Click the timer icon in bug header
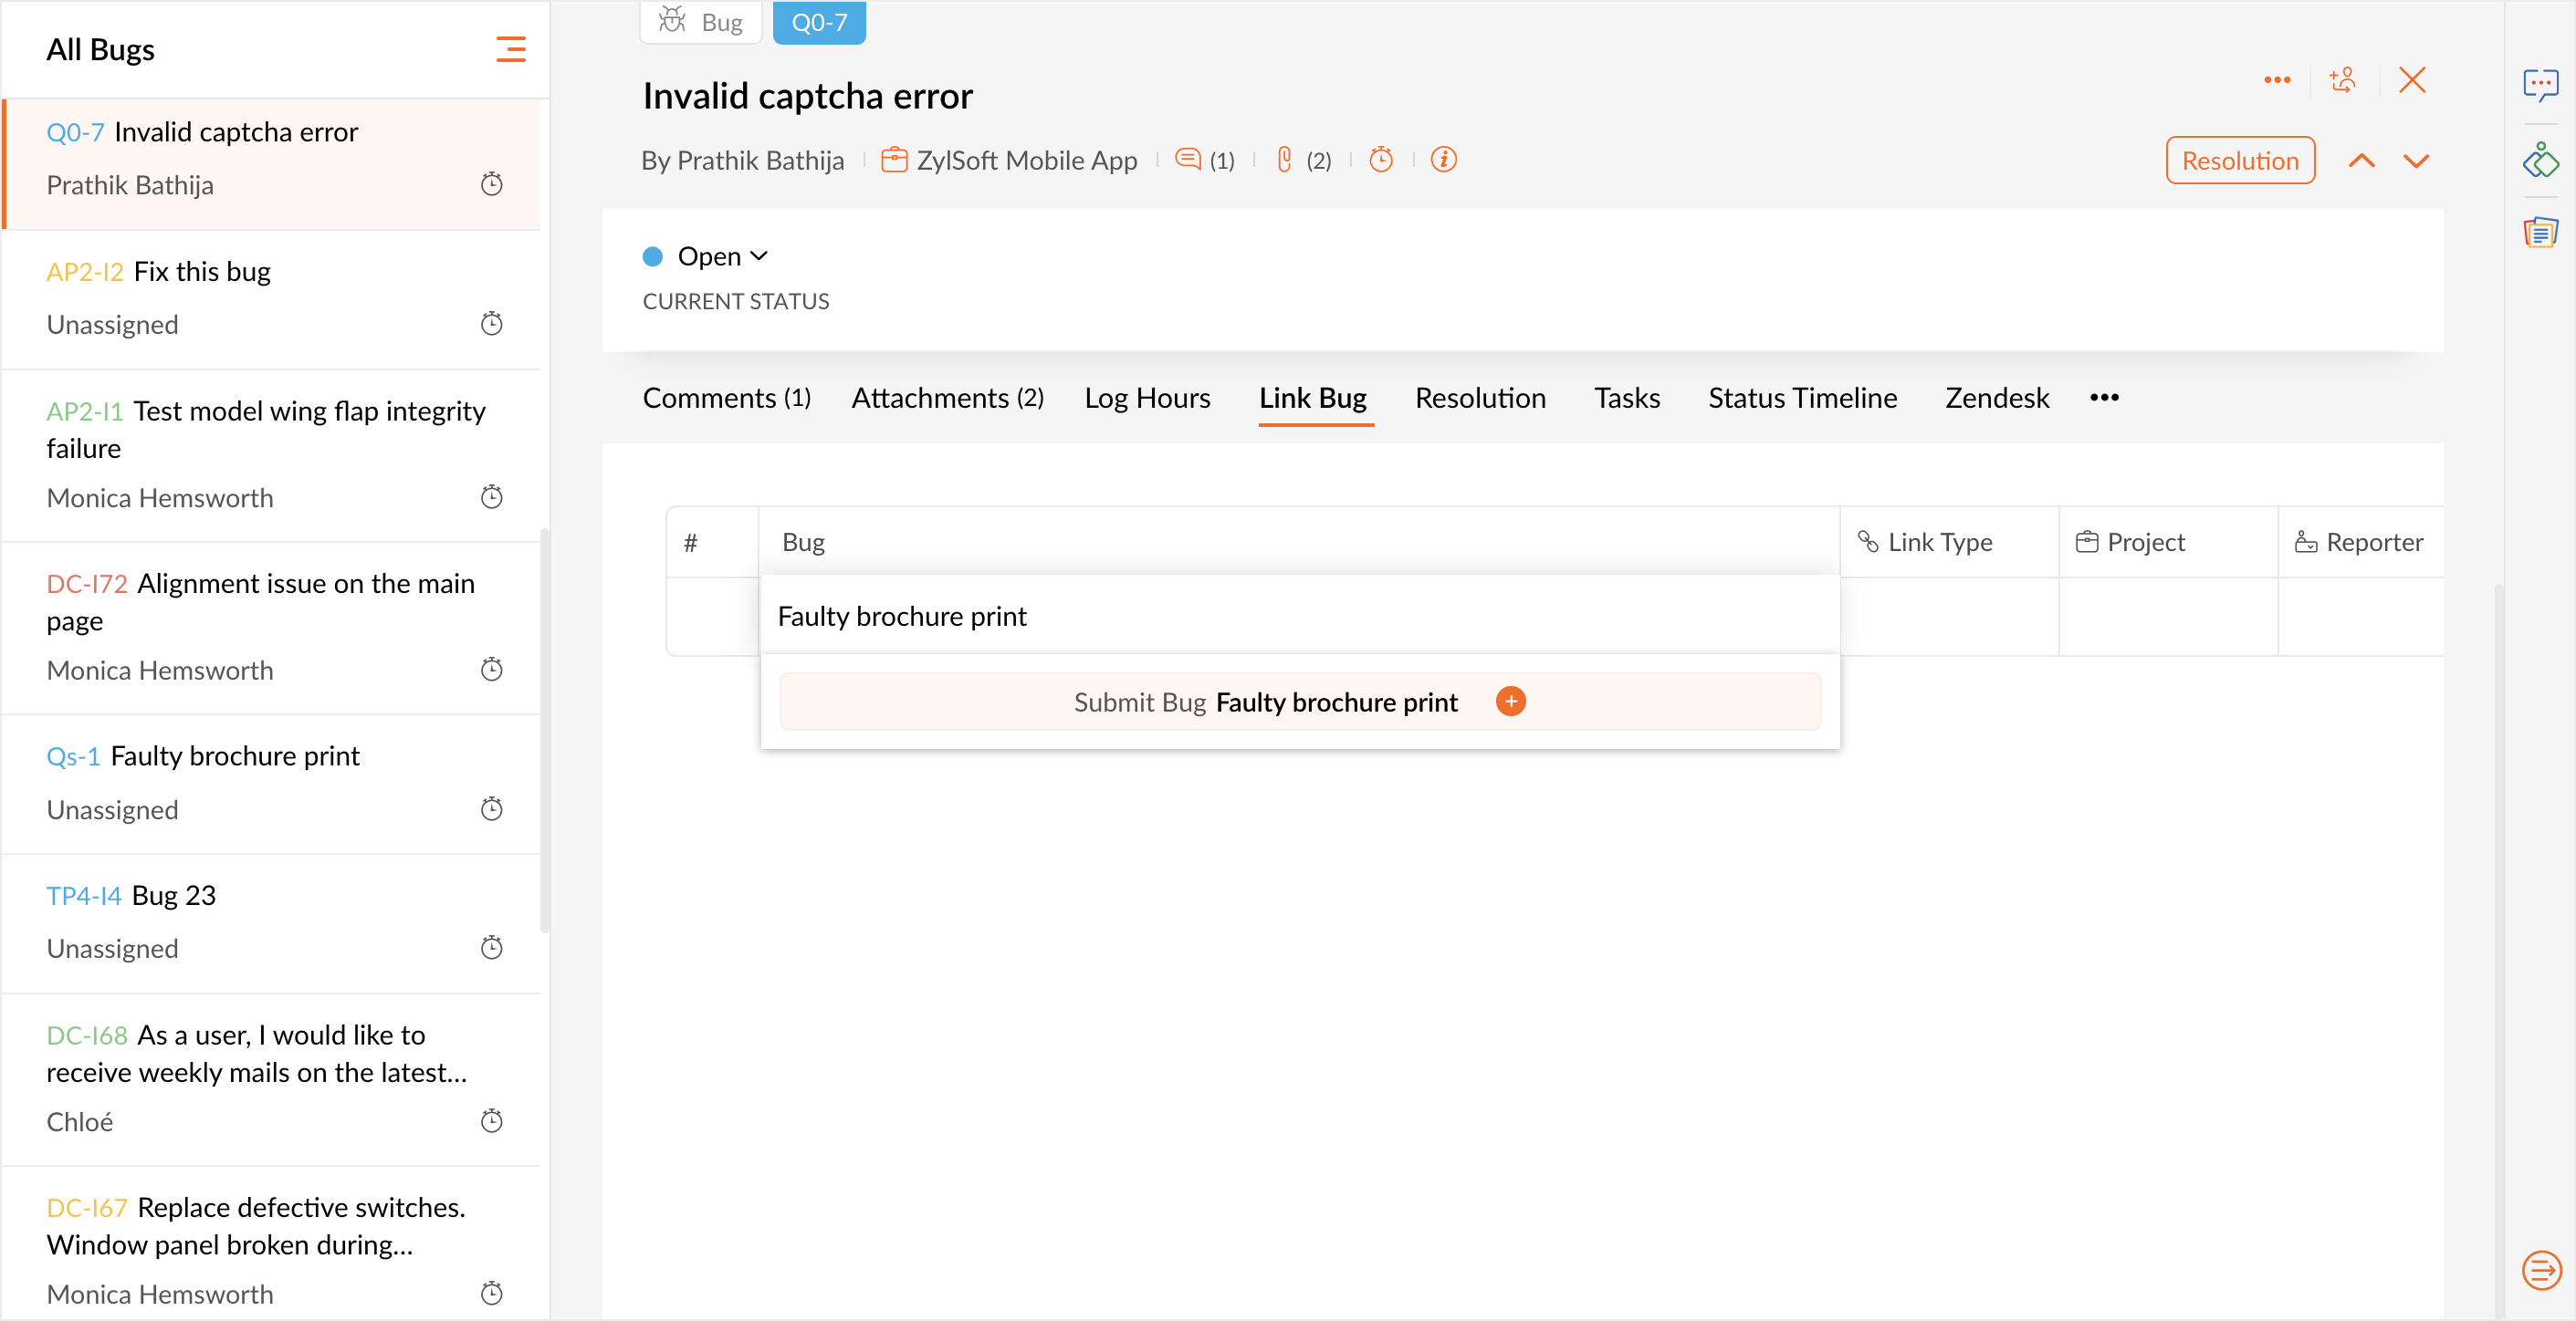This screenshot has width=2576, height=1321. pos(1381,160)
